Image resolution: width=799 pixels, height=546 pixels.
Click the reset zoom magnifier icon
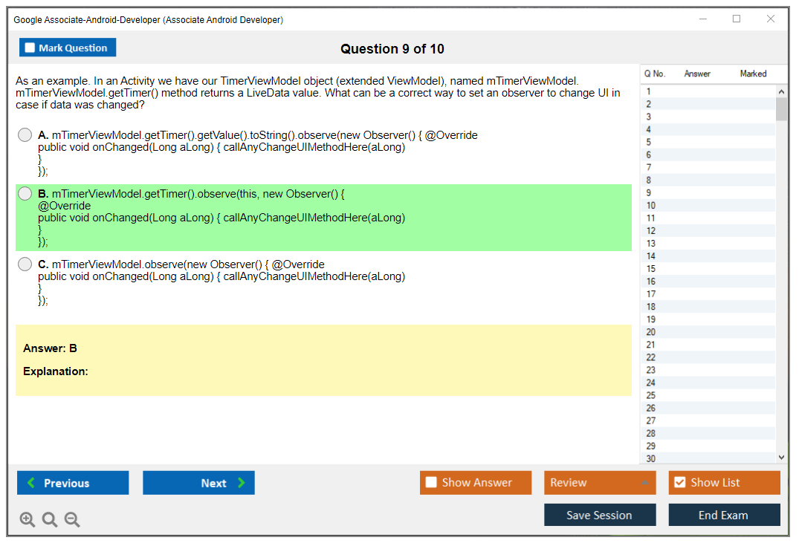pos(50,520)
